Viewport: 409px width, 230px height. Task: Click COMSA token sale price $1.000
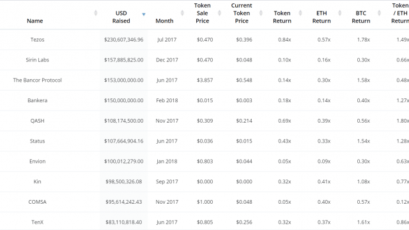coord(204,202)
